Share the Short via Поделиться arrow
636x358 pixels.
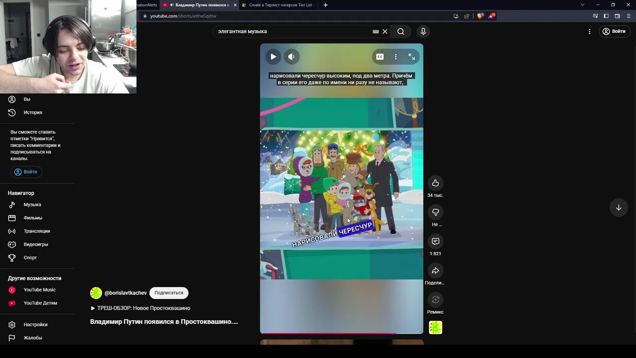coord(435,270)
